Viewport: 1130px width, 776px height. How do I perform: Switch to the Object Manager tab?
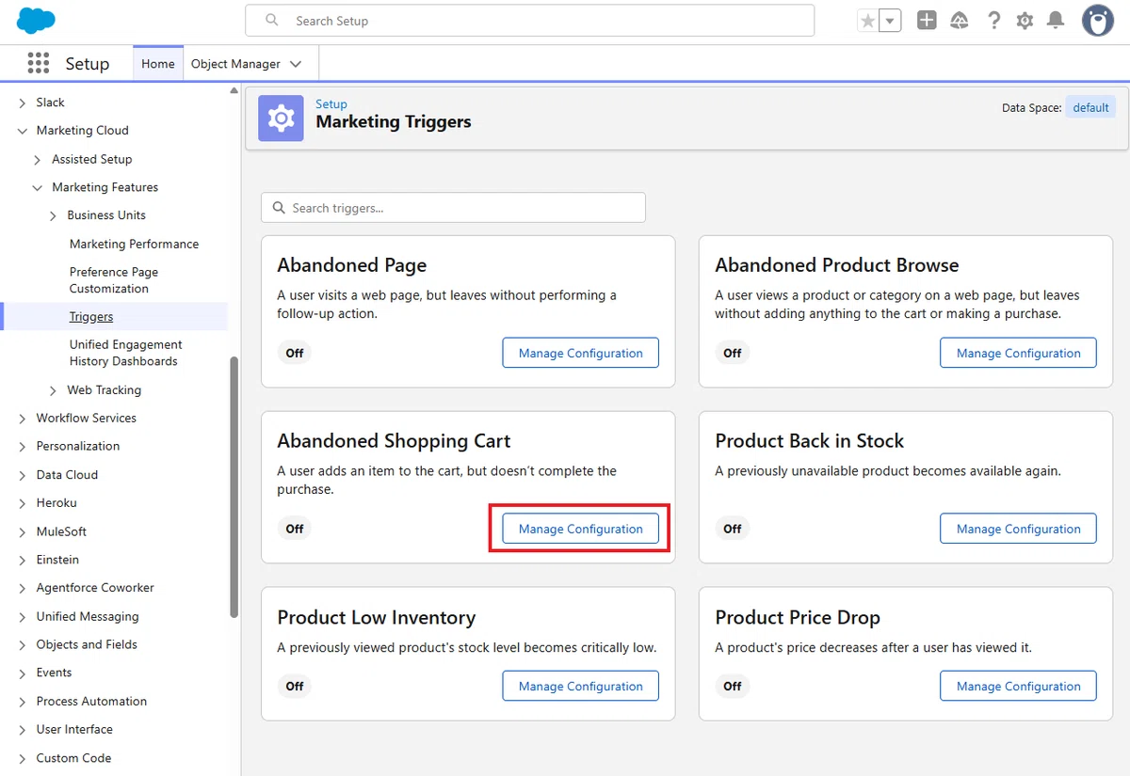click(235, 64)
